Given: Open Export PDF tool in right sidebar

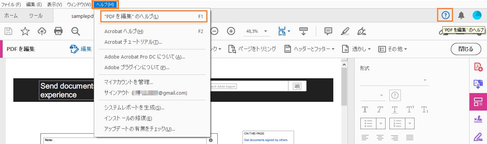Looking at the screenshot, I should pyautogui.click(x=478, y=84).
